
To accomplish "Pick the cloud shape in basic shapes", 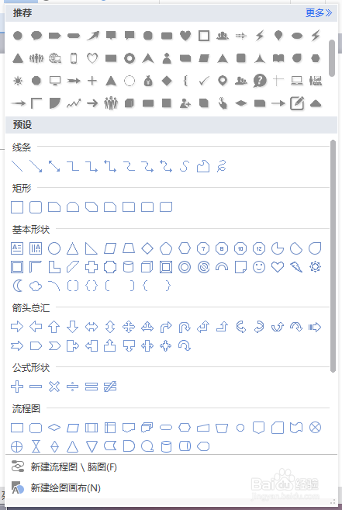I will (x=36, y=286).
